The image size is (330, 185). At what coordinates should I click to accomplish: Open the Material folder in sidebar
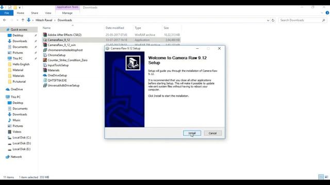click(x=18, y=70)
